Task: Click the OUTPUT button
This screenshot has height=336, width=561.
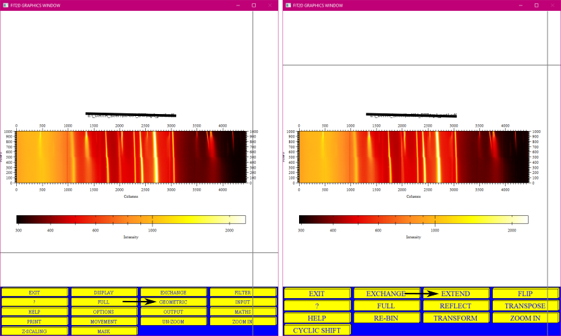Action: coord(173,312)
